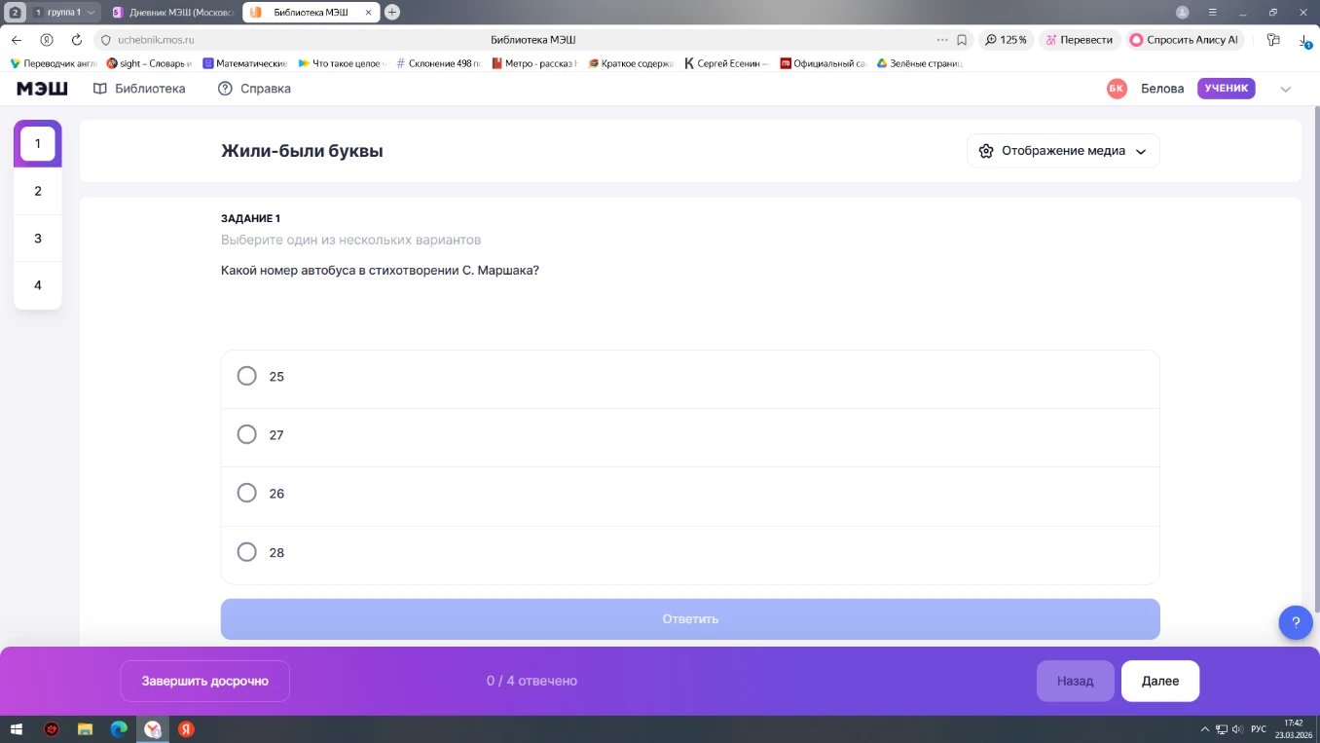
Task: Click the Завершить досрочно button
Action: pos(204,681)
